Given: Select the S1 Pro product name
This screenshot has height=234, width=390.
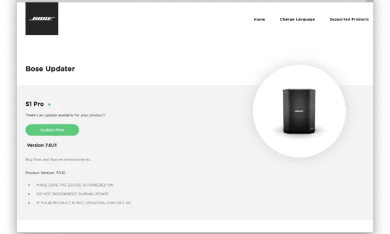Looking at the screenshot, I should pos(35,104).
